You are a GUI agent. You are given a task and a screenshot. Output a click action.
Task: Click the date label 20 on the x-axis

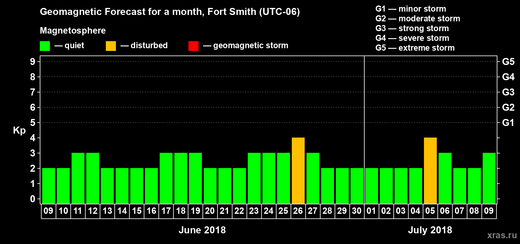[x=210, y=211]
